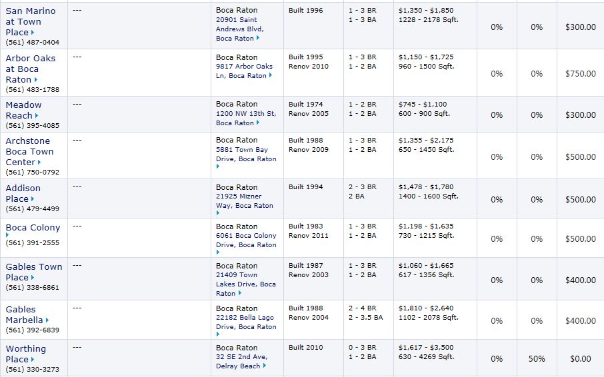Open the Gables Marbella property link
This screenshot has height=377, width=604.
[24, 314]
